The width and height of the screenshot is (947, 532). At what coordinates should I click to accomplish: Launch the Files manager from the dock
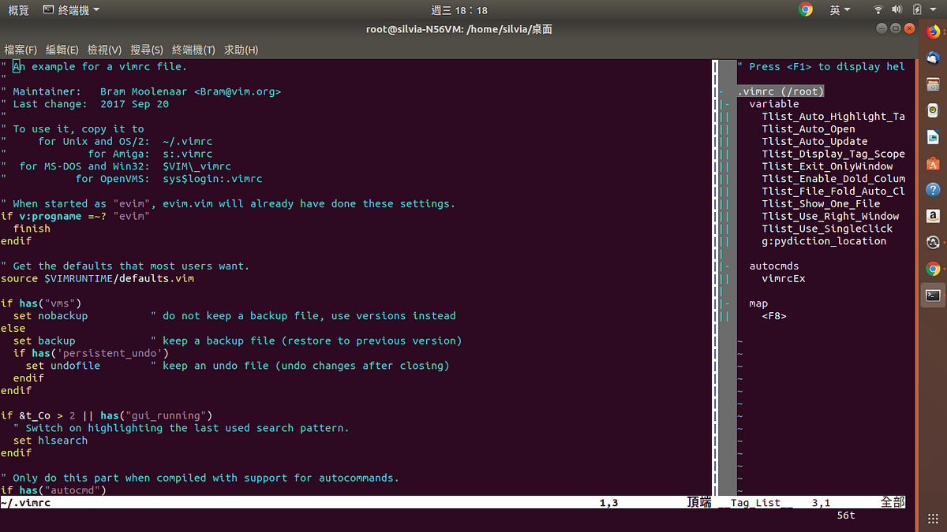pyautogui.click(x=933, y=84)
